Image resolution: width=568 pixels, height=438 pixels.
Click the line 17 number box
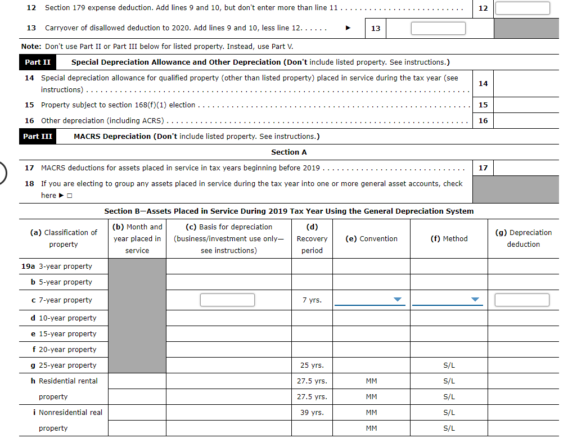tap(483, 168)
